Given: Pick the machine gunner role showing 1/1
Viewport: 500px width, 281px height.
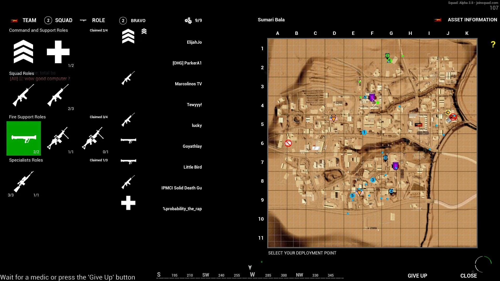Looking at the screenshot, I should tap(58, 138).
